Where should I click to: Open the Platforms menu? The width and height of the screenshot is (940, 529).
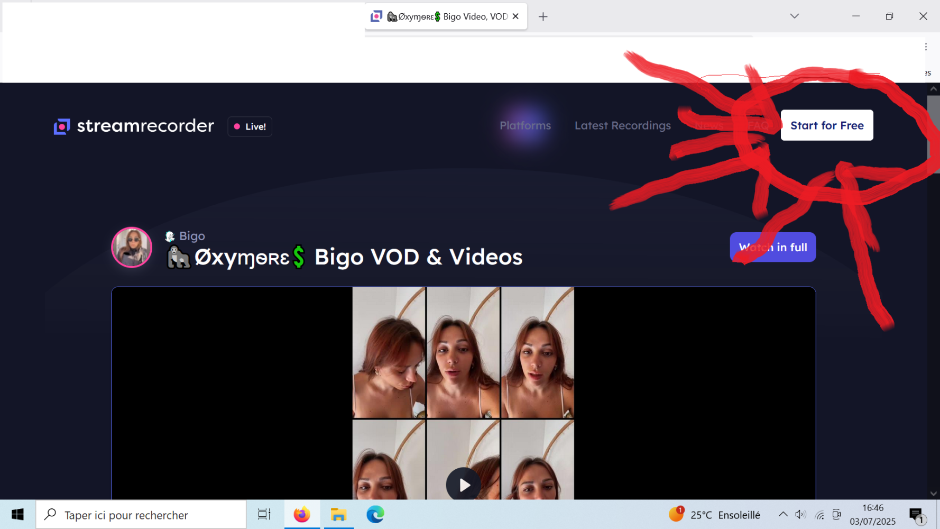(525, 125)
